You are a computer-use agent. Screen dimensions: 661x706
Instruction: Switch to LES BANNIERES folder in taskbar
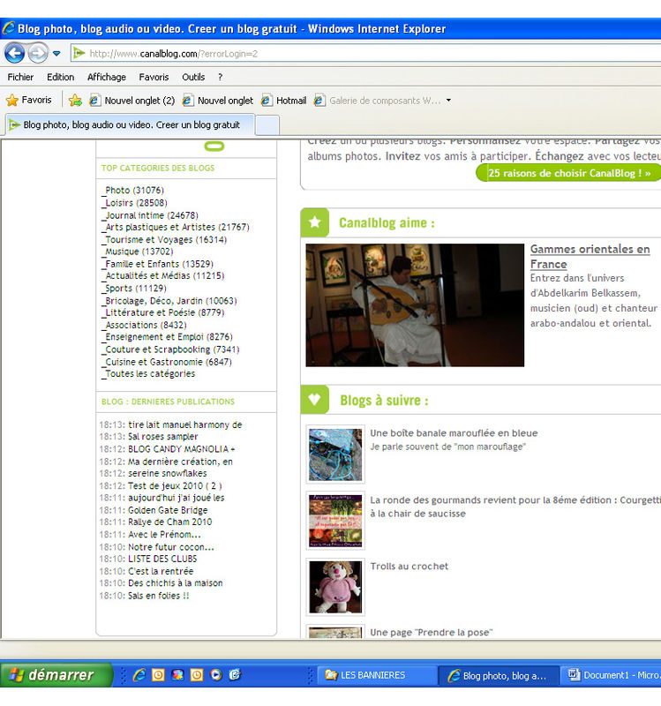(x=376, y=675)
